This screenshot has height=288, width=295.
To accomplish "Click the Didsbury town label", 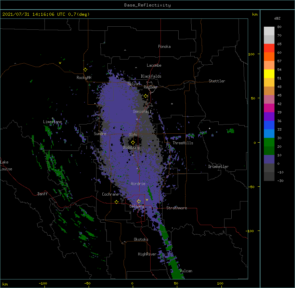I will (x=131, y=147).
